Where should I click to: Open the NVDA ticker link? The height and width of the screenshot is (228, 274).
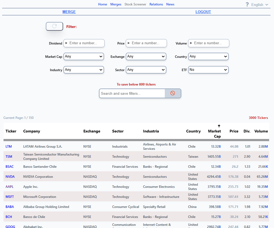(10, 177)
